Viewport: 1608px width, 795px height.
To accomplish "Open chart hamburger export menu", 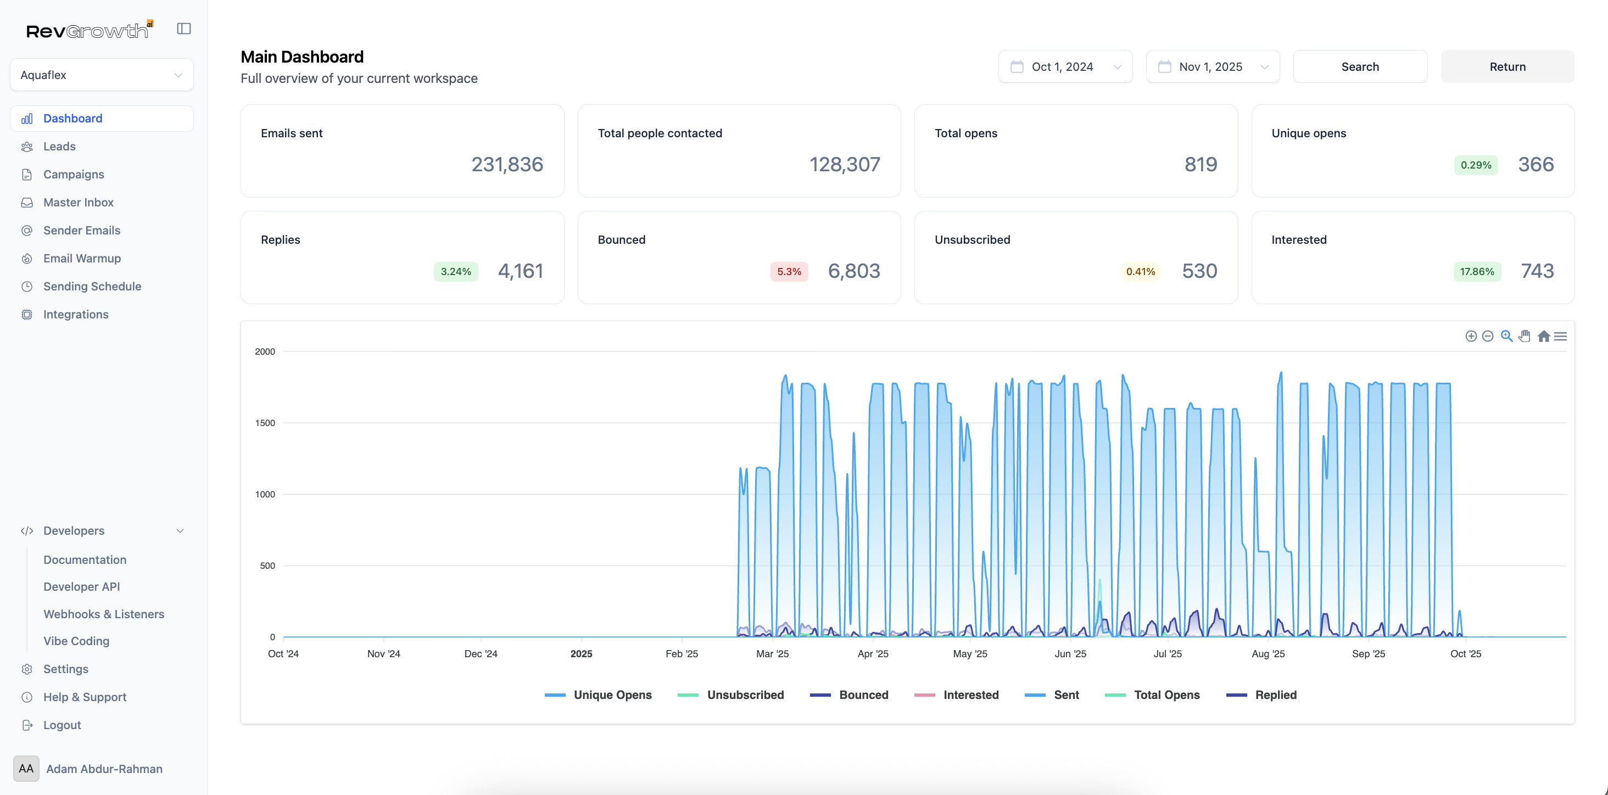I will click(x=1561, y=337).
